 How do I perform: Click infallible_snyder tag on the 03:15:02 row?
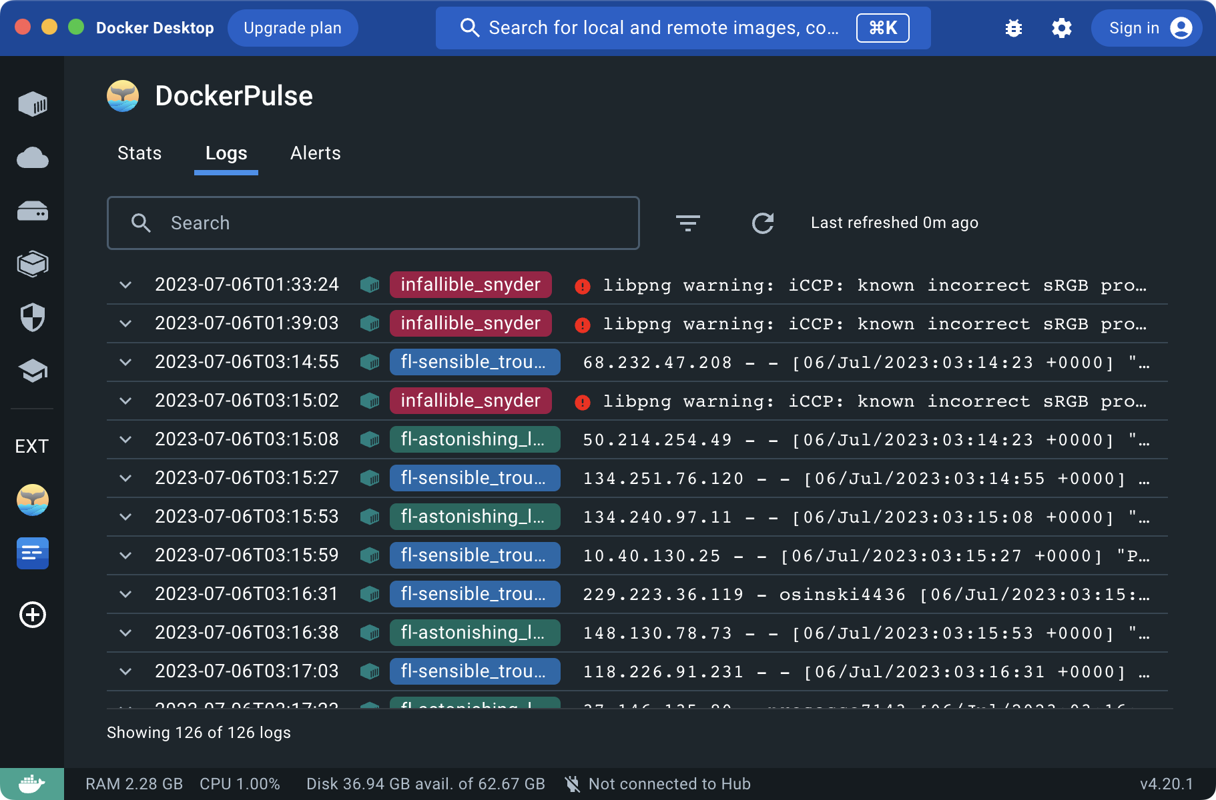click(x=471, y=401)
